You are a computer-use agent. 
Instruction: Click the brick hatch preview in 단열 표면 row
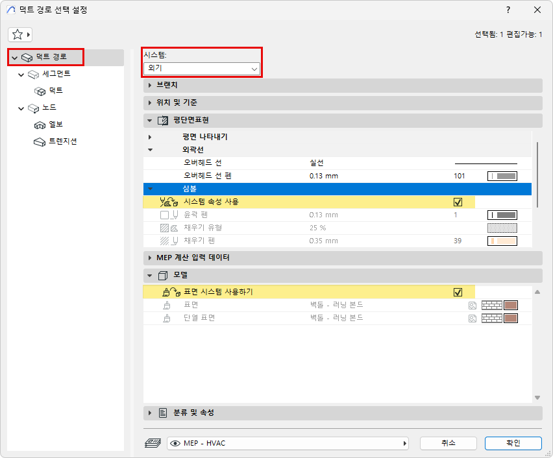click(x=492, y=319)
